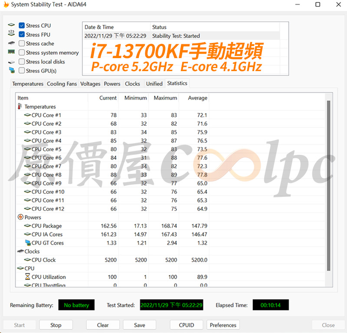Click CPU IA Cores maximum value 167.43

(x=169, y=234)
